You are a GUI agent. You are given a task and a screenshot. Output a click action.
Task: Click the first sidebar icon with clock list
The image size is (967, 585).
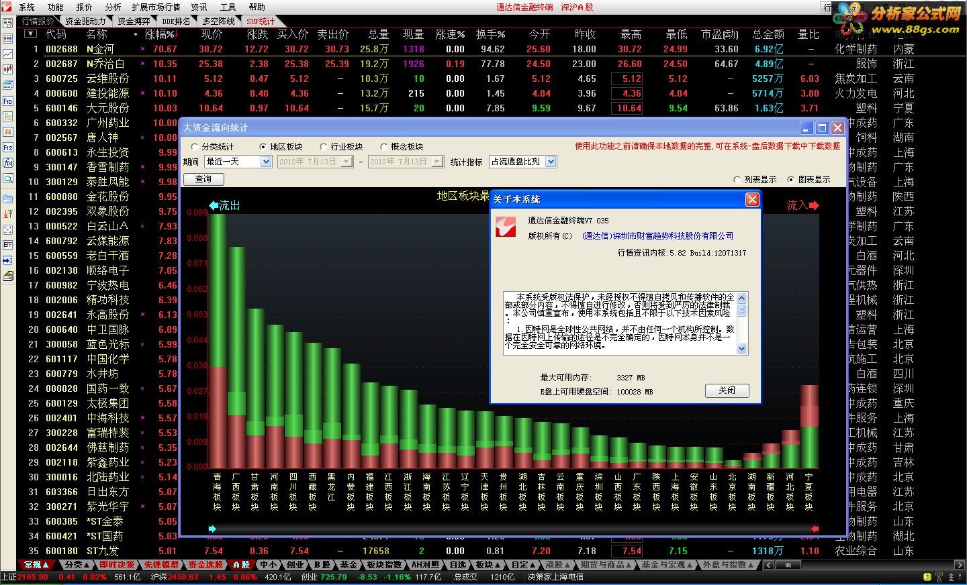click(8, 23)
